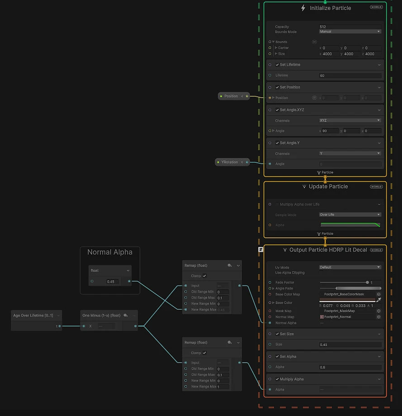Image resolution: width=402 pixels, height=416 pixels.
Task: Toggle WORLD space on Output Particle Decal
Action: [376, 250]
